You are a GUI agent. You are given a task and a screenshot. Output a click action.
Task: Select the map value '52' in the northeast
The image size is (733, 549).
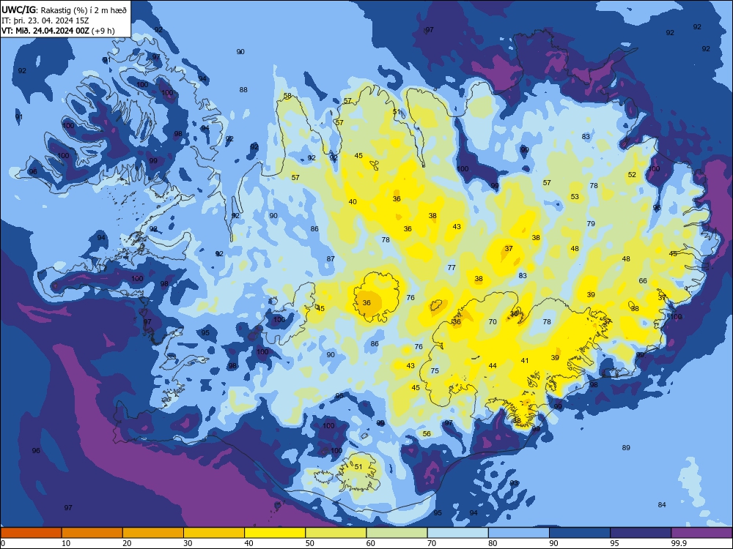coord(632,175)
